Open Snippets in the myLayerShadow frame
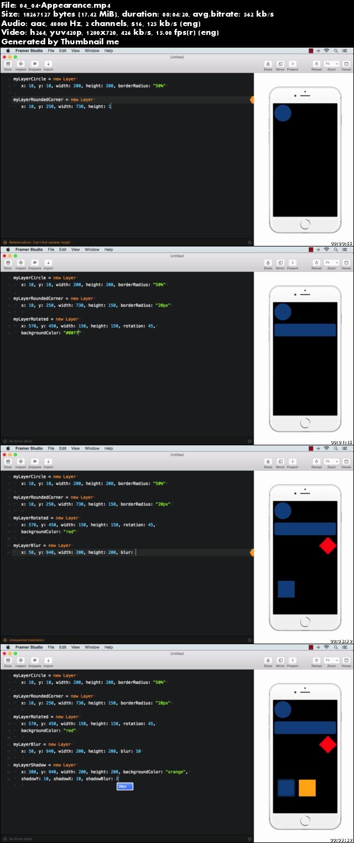This screenshot has height=843, width=354. (35, 662)
